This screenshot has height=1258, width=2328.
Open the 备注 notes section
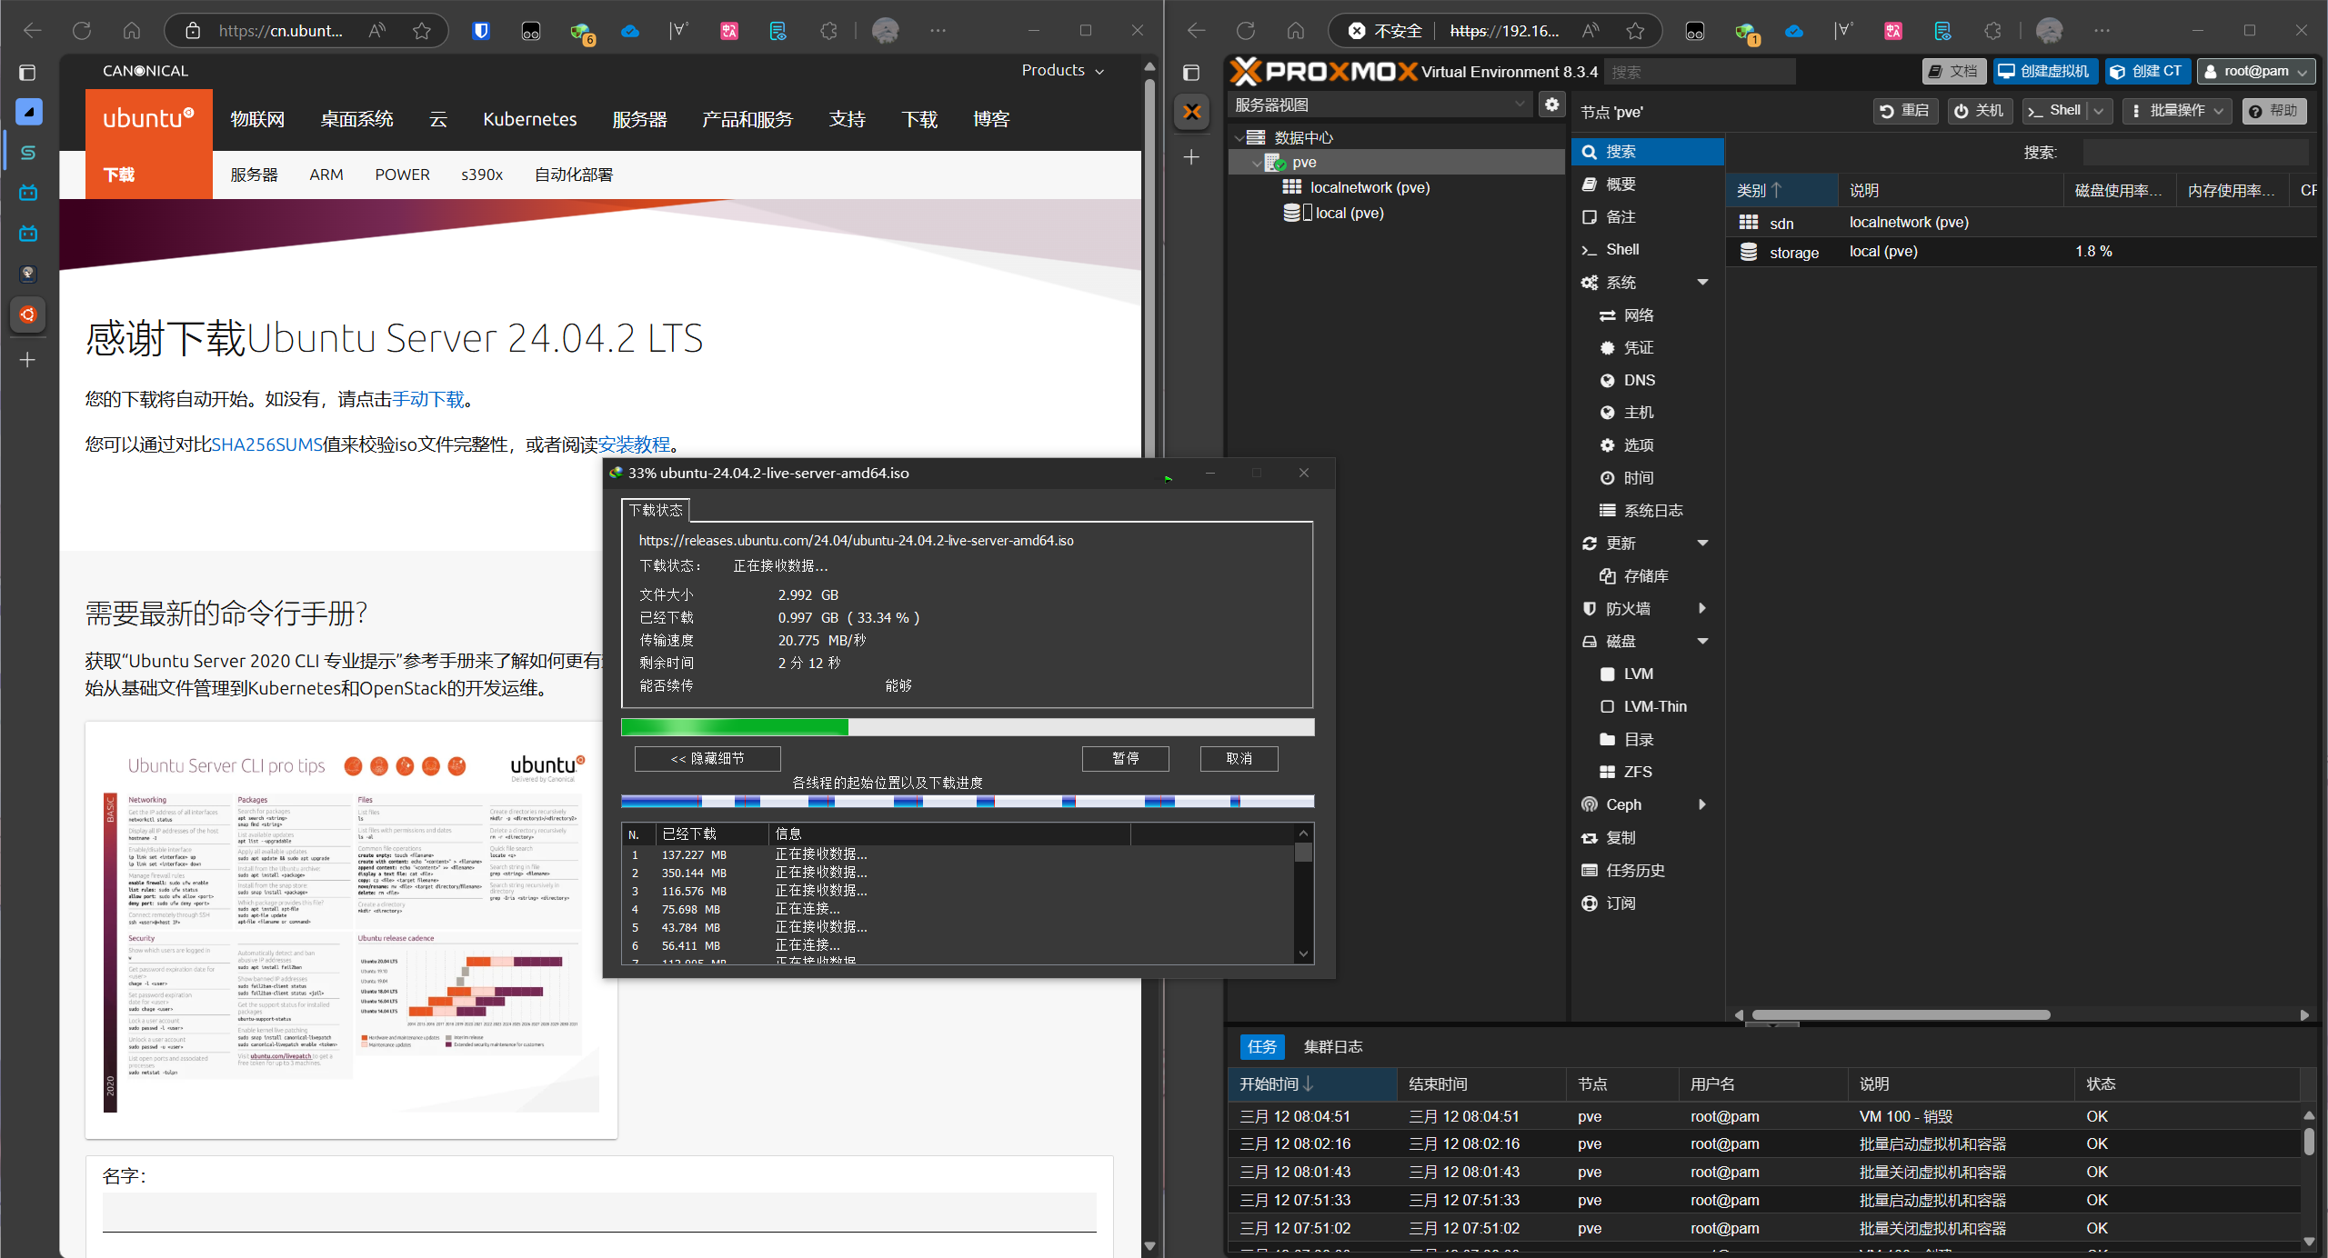(1647, 217)
